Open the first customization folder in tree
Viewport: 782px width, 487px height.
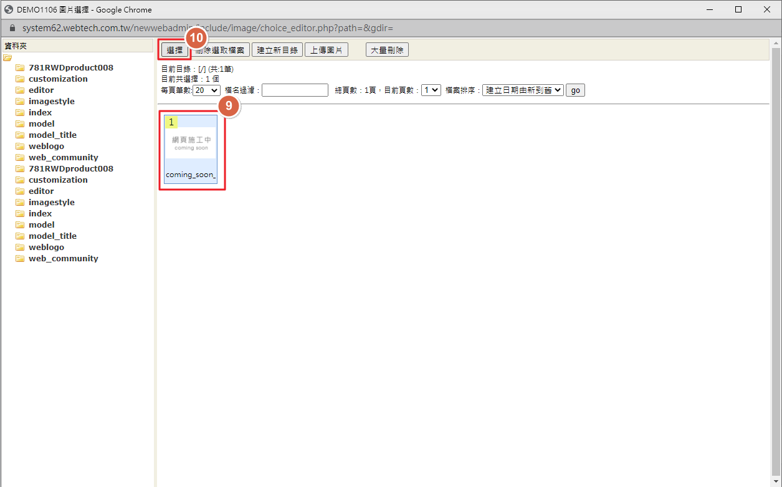point(58,79)
